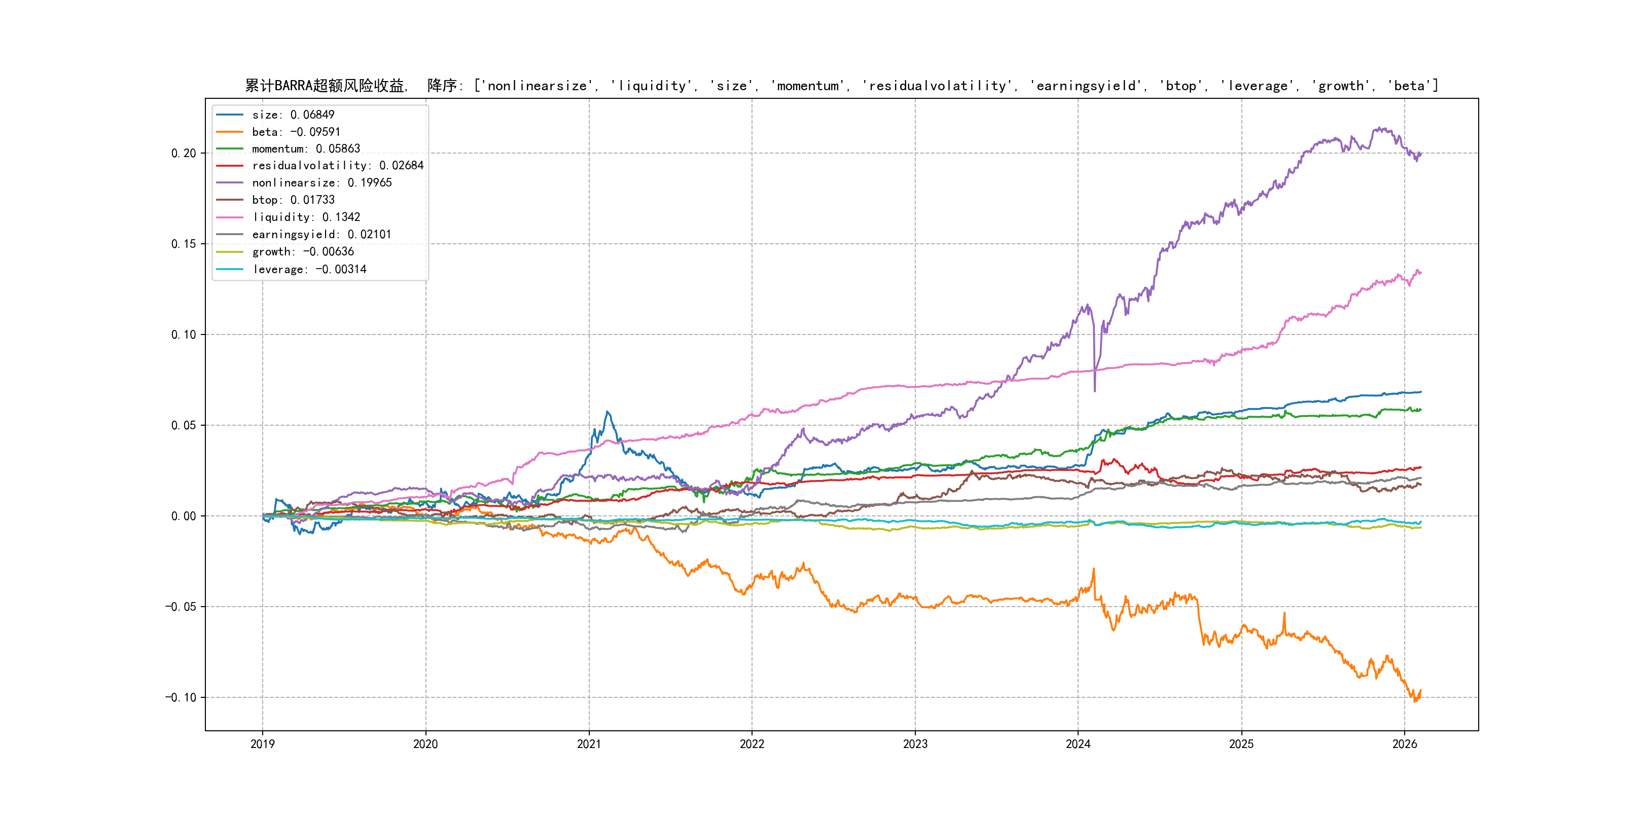Click the 2019 x-axis tick label
Screen dimensions: 1643x821
coord(262,744)
